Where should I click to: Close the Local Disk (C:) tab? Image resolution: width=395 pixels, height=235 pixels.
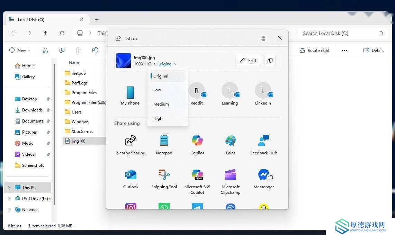click(81, 19)
